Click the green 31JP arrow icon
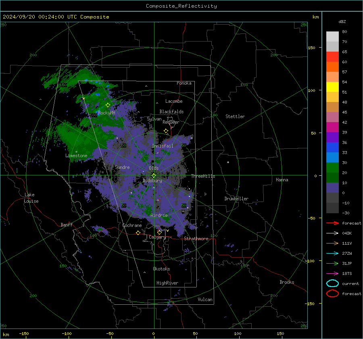Screen dimensions: 363x339 pos(332,263)
